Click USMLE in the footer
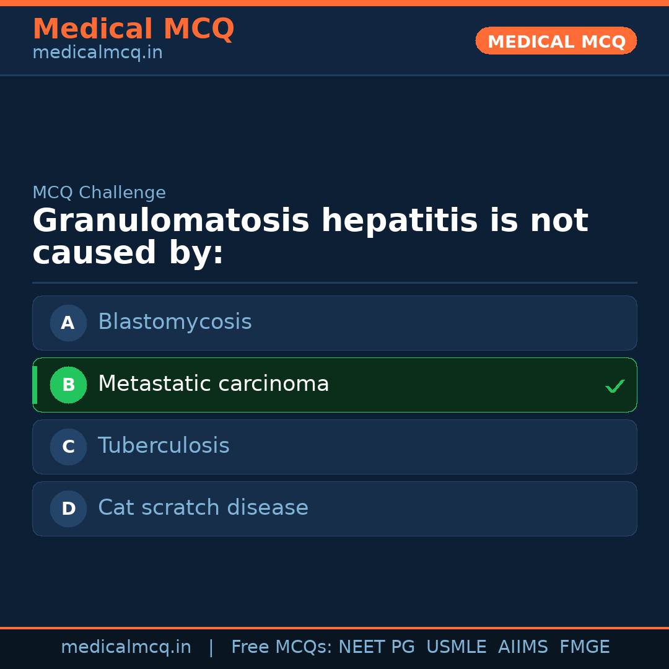 tap(456, 647)
